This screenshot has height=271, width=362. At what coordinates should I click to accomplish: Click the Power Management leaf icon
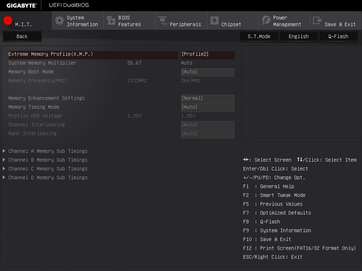pos(266,20)
